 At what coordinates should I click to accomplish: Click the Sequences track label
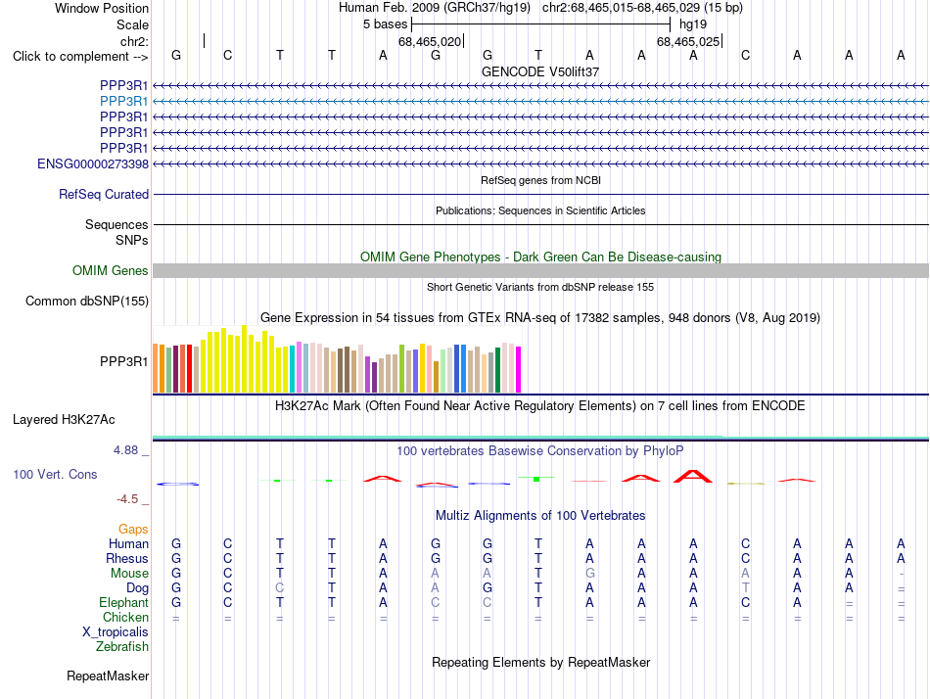coord(116,224)
